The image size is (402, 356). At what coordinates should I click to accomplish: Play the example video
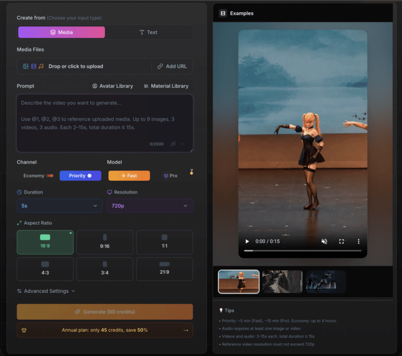(247, 241)
